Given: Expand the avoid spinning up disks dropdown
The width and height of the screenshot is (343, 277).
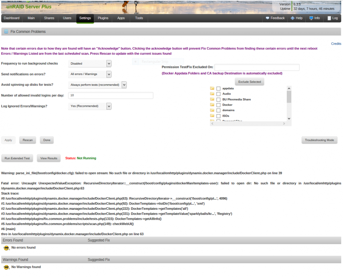Looking at the screenshot, I should (97, 85).
